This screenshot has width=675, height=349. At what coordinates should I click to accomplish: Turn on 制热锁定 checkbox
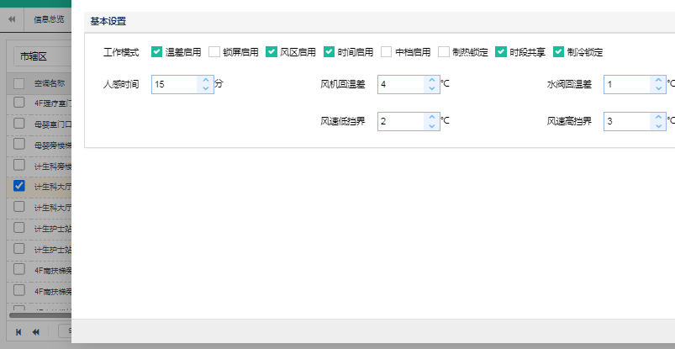pyautogui.click(x=443, y=52)
